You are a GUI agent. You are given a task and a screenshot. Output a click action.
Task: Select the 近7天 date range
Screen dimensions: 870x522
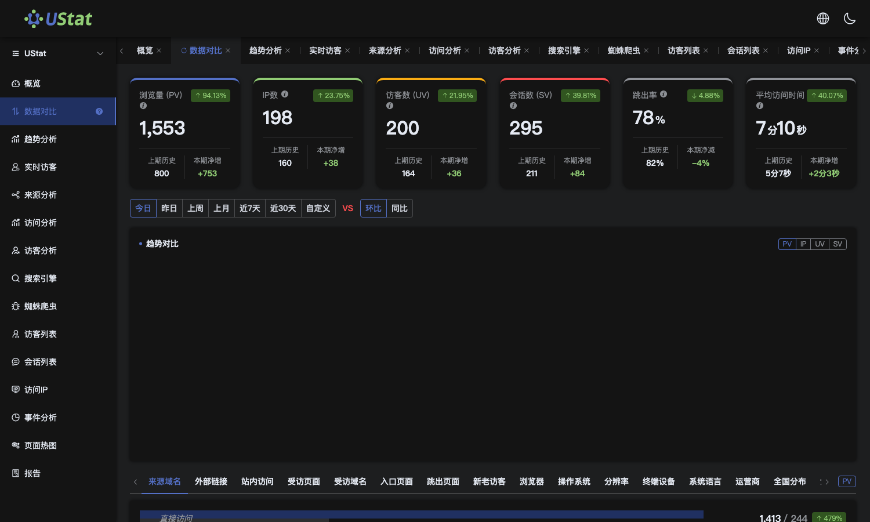[x=250, y=208]
